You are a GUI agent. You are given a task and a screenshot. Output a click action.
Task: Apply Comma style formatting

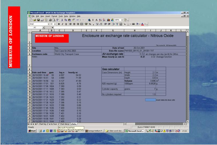point(93,24)
